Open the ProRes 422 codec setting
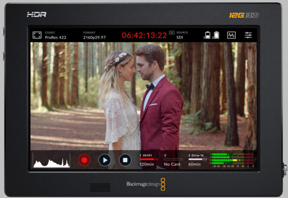 coord(55,35)
